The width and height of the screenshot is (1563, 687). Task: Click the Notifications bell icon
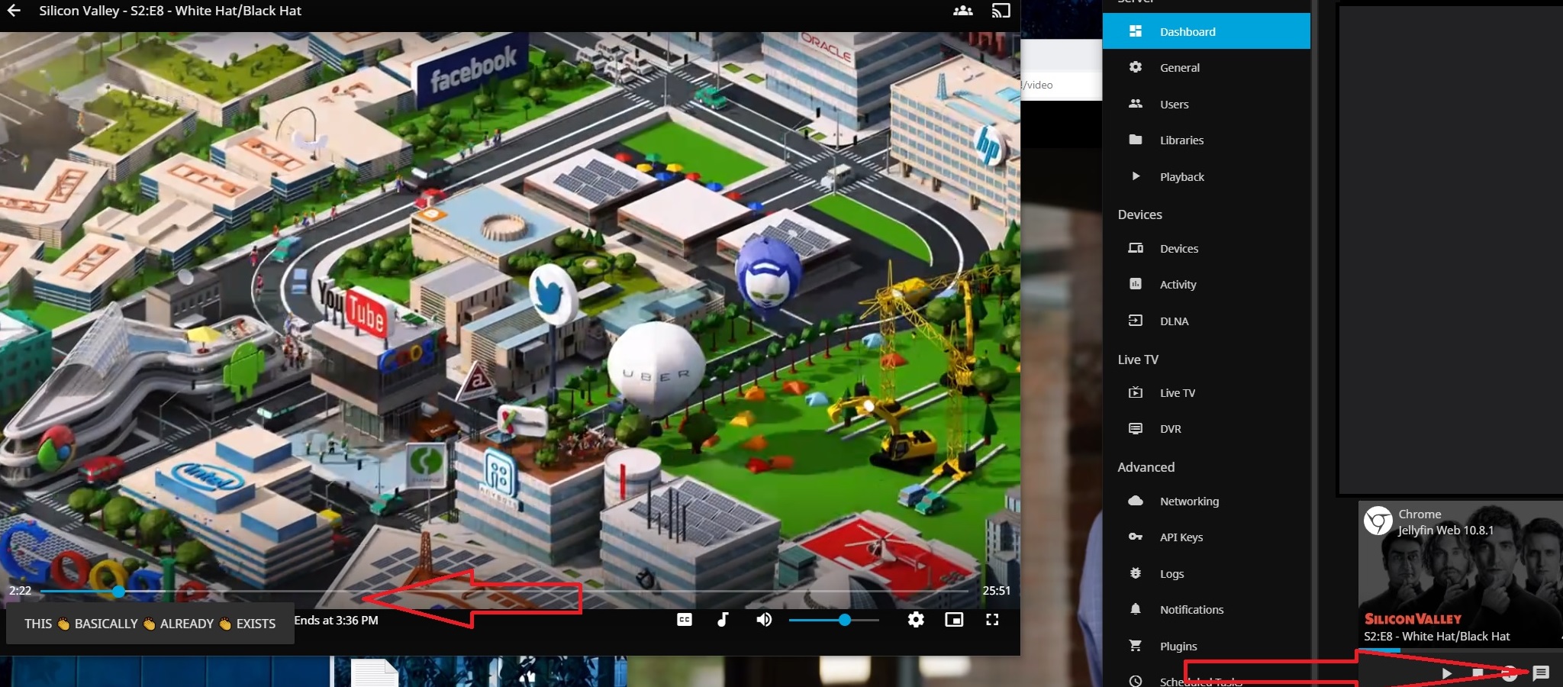(1136, 609)
